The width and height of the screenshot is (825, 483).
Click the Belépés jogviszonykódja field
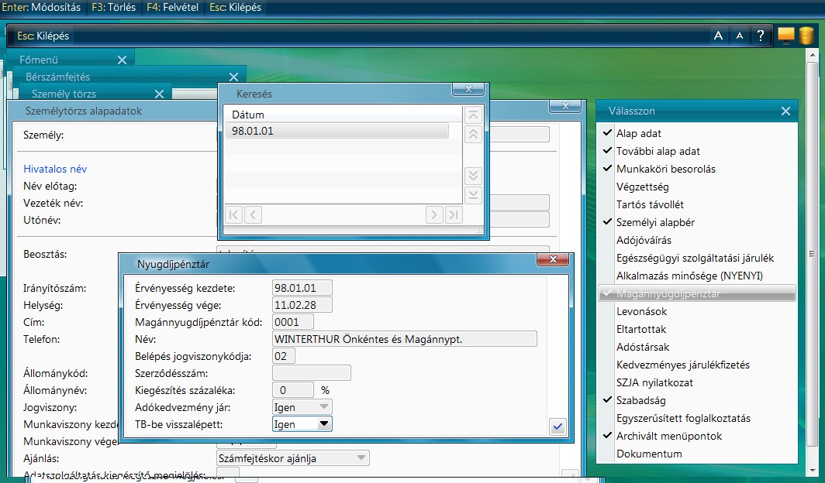tap(284, 356)
